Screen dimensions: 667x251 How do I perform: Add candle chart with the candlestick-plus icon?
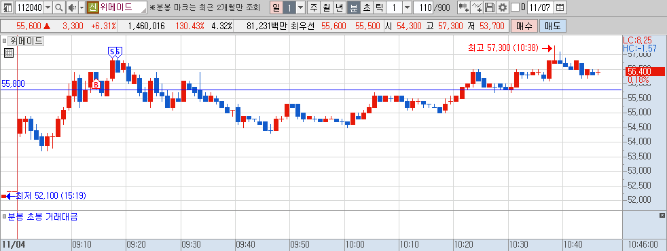pos(464,7)
